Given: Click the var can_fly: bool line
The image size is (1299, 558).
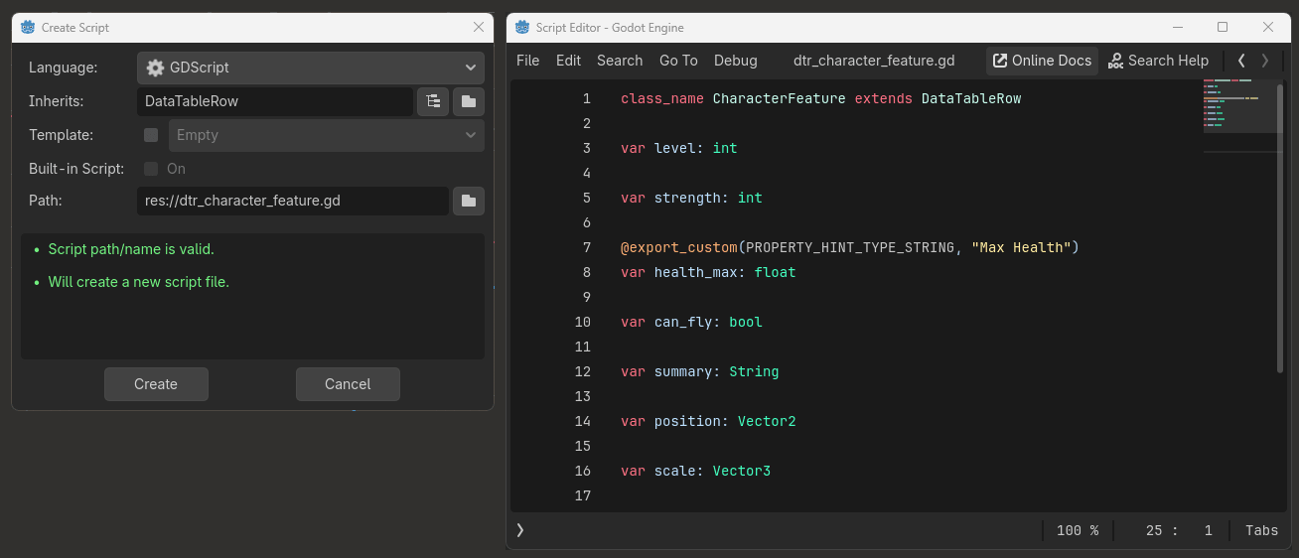Looking at the screenshot, I should point(691,322).
